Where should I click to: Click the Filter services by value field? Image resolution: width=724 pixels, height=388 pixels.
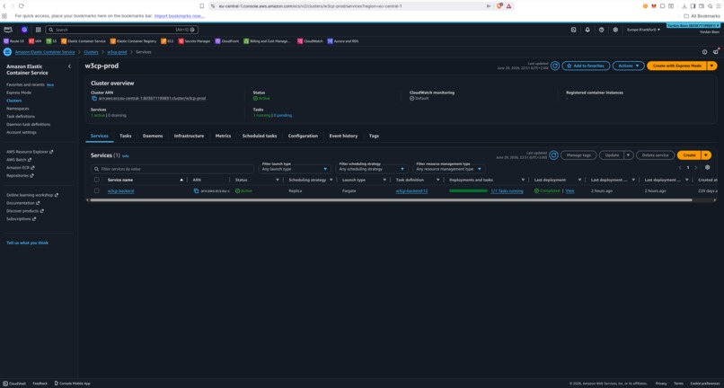[x=172, y=169]
